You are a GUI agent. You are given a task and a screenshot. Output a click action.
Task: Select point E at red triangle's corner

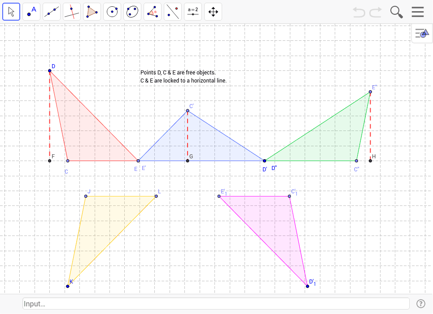click(138, 161)
